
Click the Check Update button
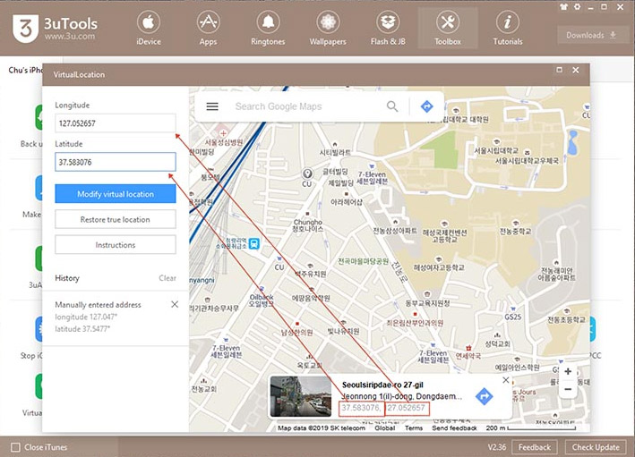tap(596, 447)
